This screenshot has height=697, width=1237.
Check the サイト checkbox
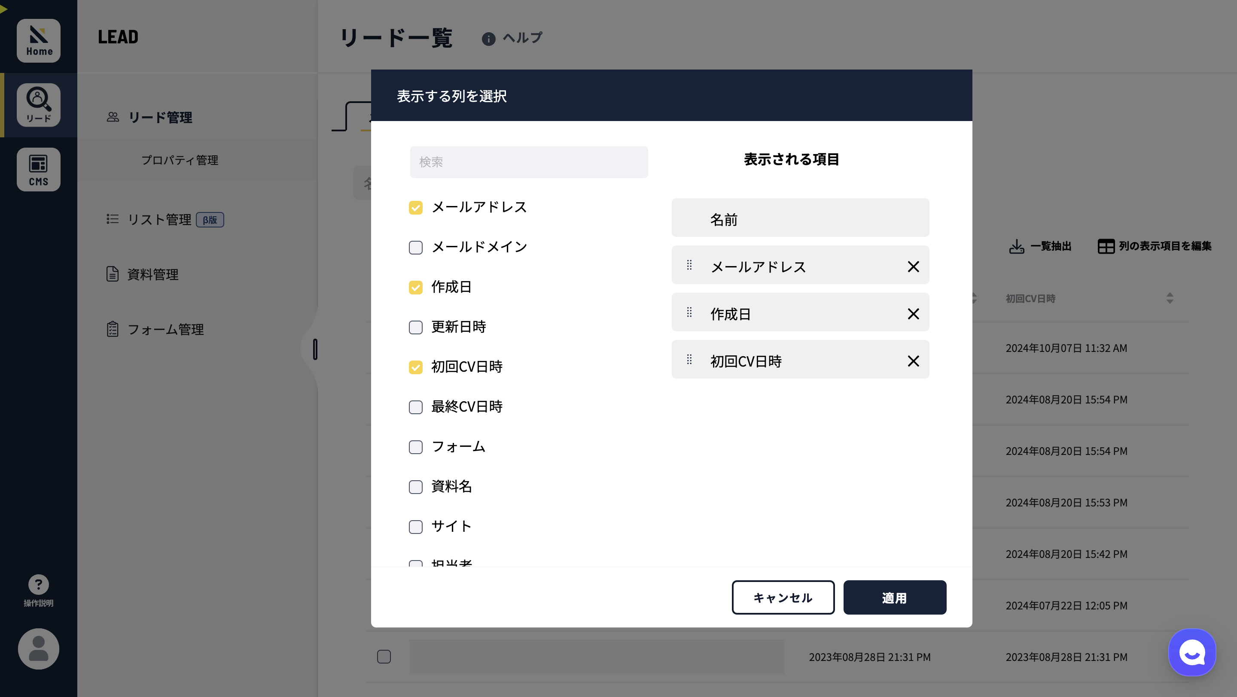point(416,527)
